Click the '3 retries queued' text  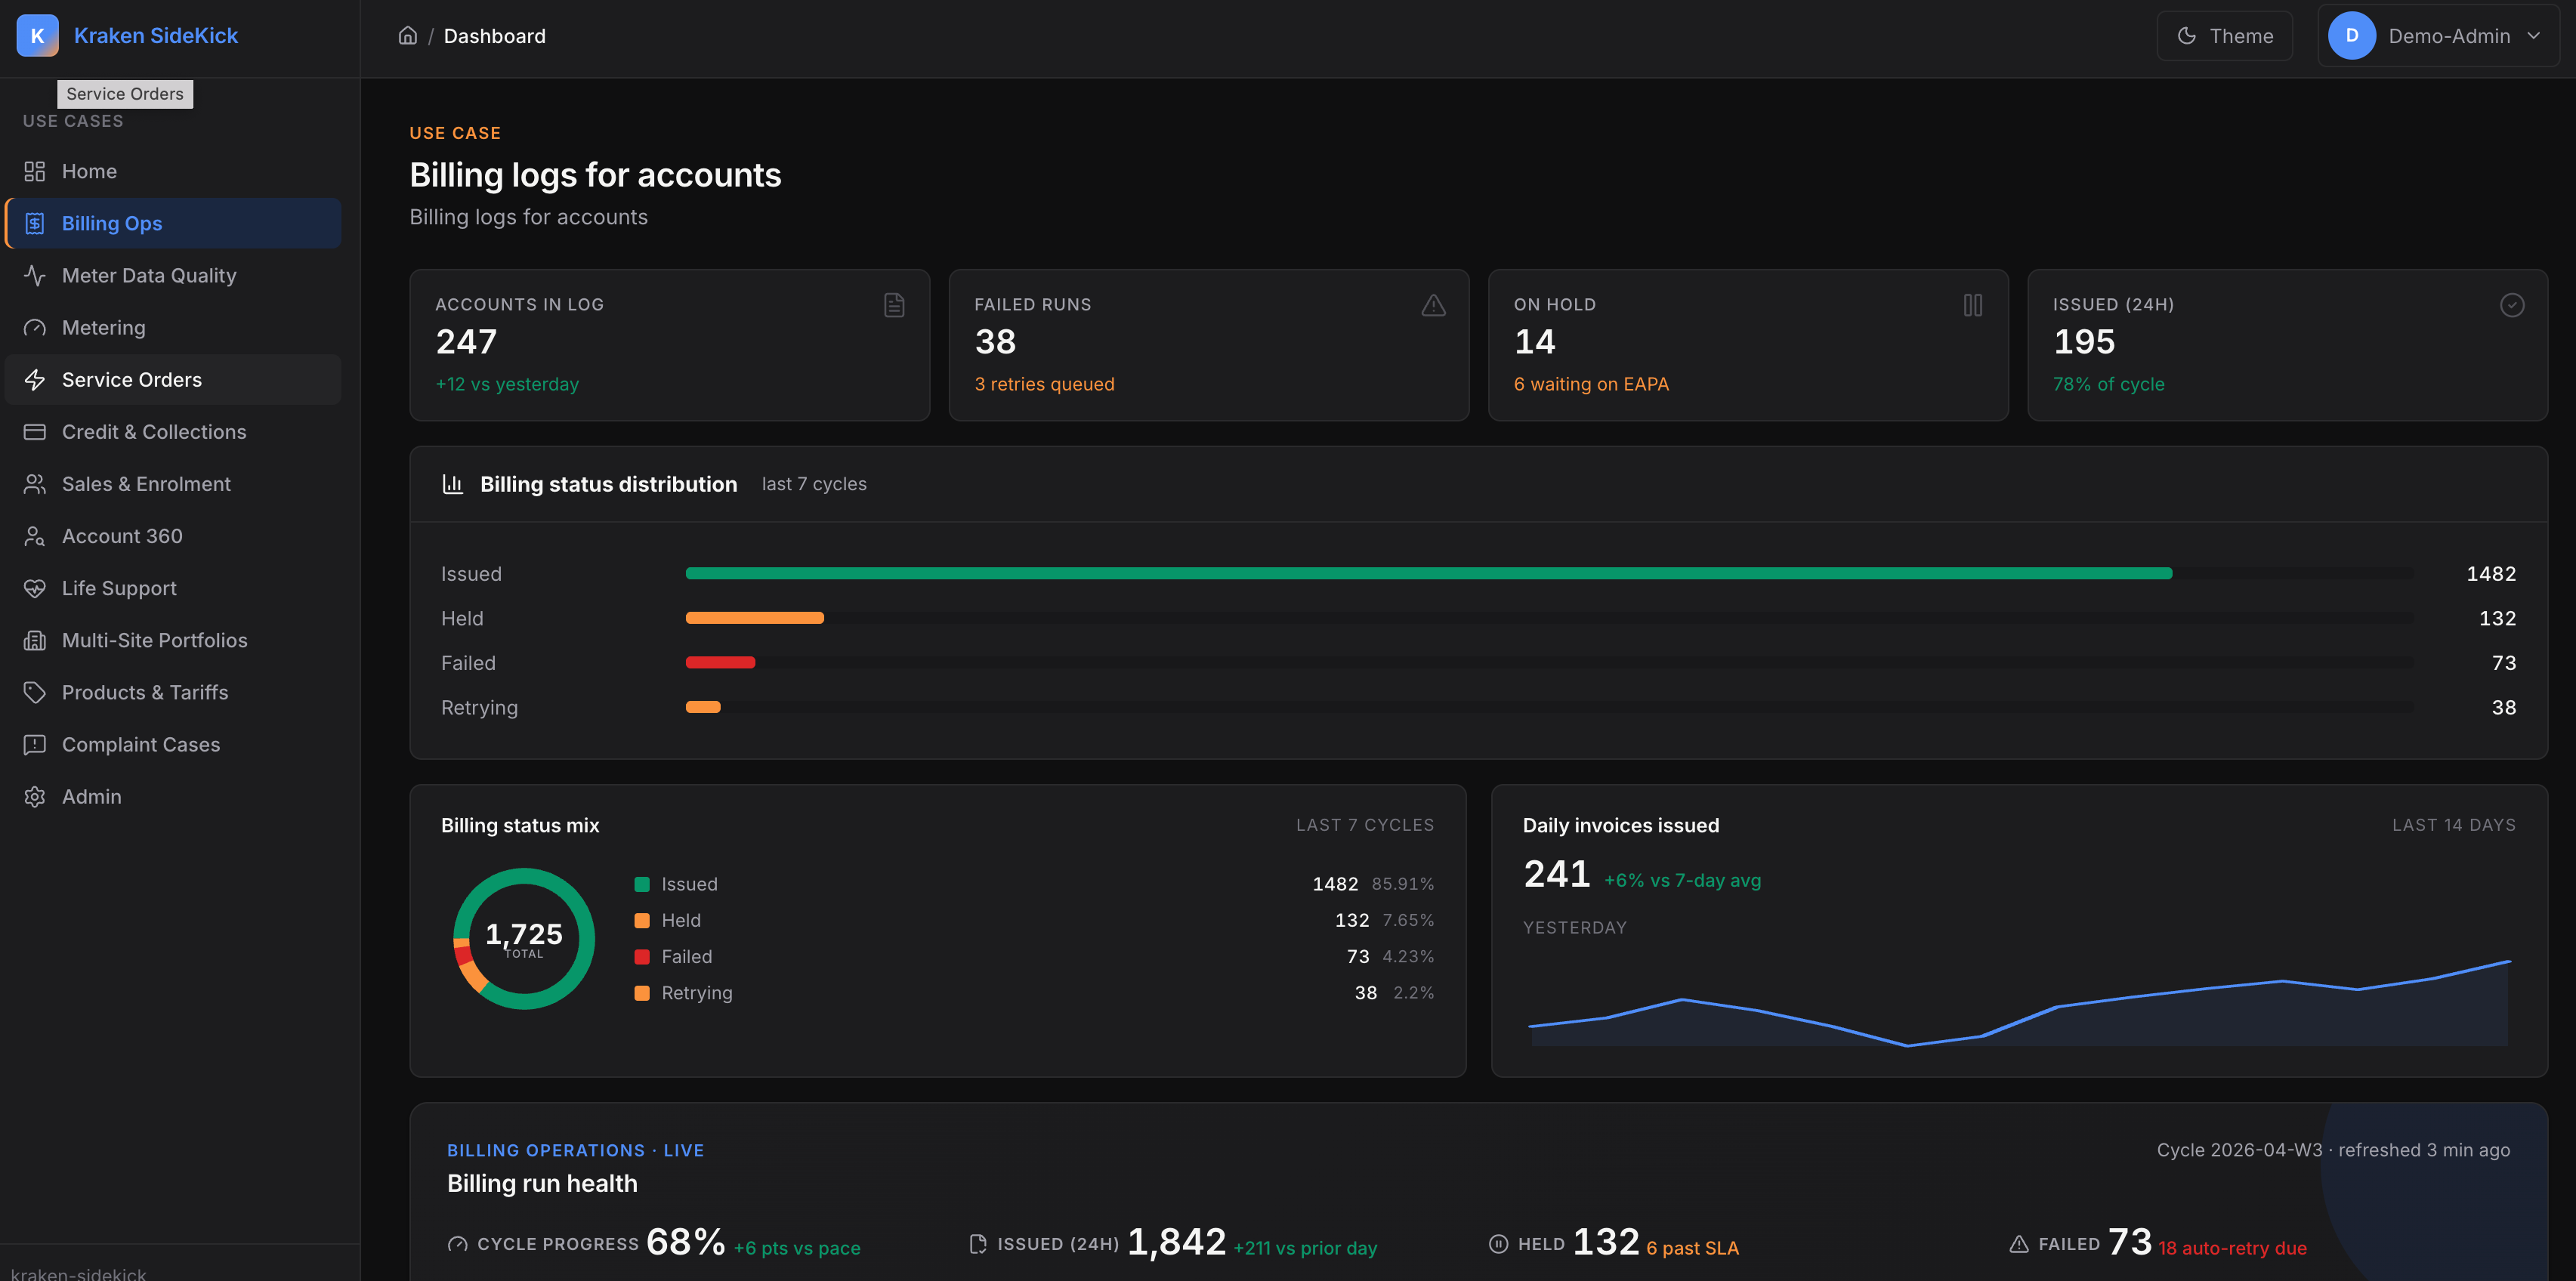tap(1044, 384)
